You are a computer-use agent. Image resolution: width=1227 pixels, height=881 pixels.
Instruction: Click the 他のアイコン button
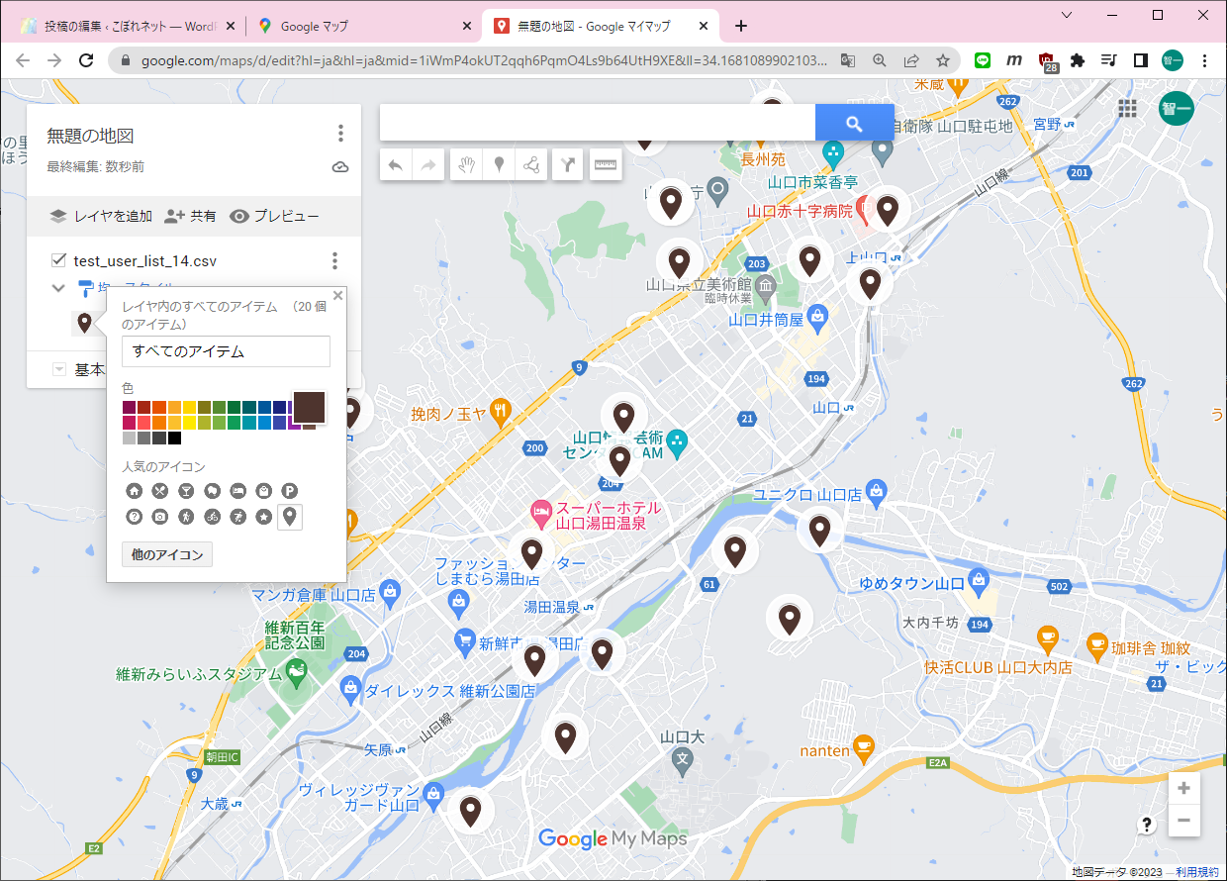click(x=167, y=555)
